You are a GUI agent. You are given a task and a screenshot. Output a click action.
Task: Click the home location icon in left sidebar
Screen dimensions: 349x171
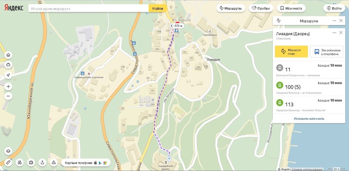click(8, 55)
